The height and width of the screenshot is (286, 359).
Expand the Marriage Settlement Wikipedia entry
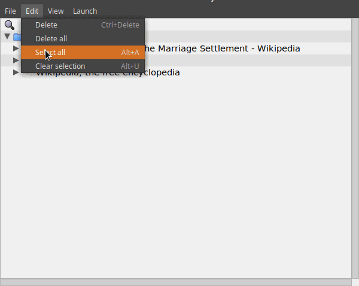(16, 48)
